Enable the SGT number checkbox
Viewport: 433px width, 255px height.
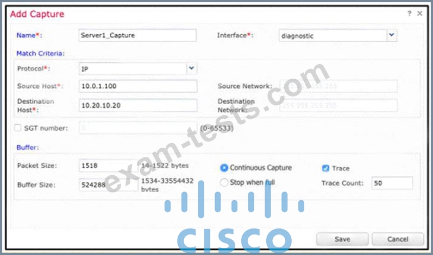click(18, 128)
